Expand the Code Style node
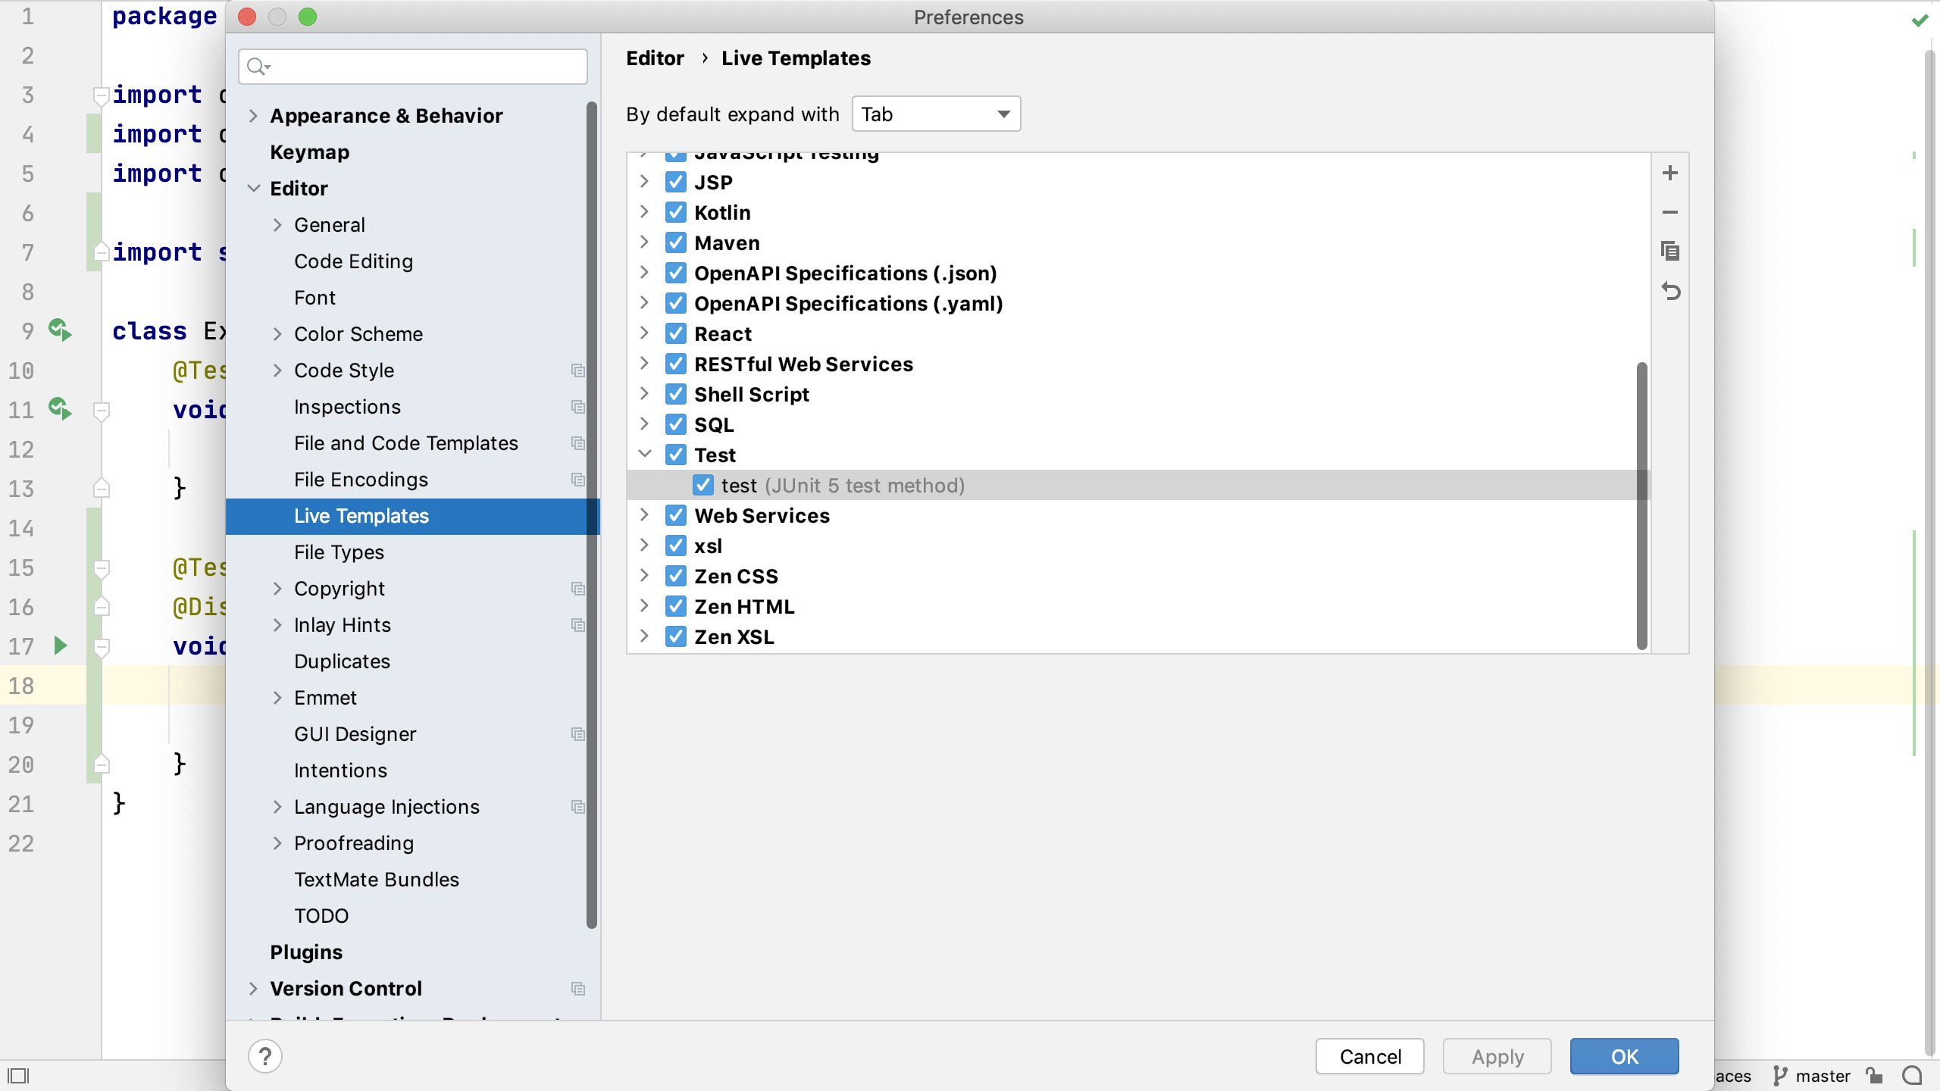This screenshot has height=1091, width=1940. (277, 370)
